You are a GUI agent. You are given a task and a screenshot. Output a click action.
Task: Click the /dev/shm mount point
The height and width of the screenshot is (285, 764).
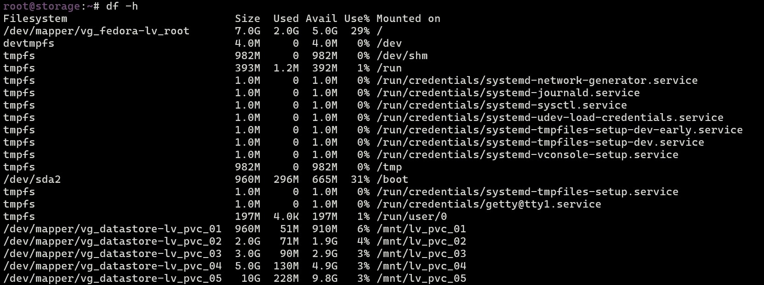[402, 56]
